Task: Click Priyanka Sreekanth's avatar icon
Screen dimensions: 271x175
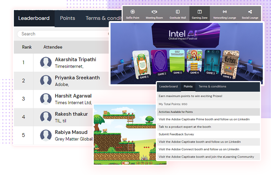Action: 46,81
